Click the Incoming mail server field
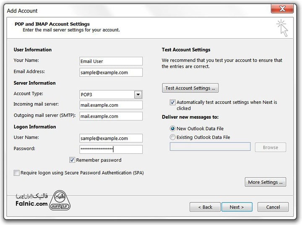Screen dimensions: 302x225 click(x=111, y=105)
